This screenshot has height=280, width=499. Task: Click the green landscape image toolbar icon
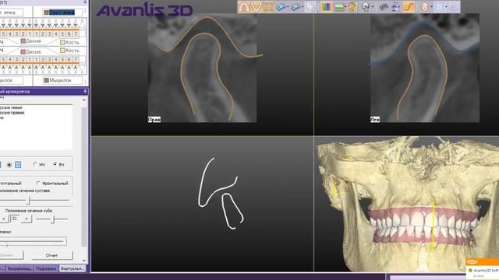(x=339, y=7)
